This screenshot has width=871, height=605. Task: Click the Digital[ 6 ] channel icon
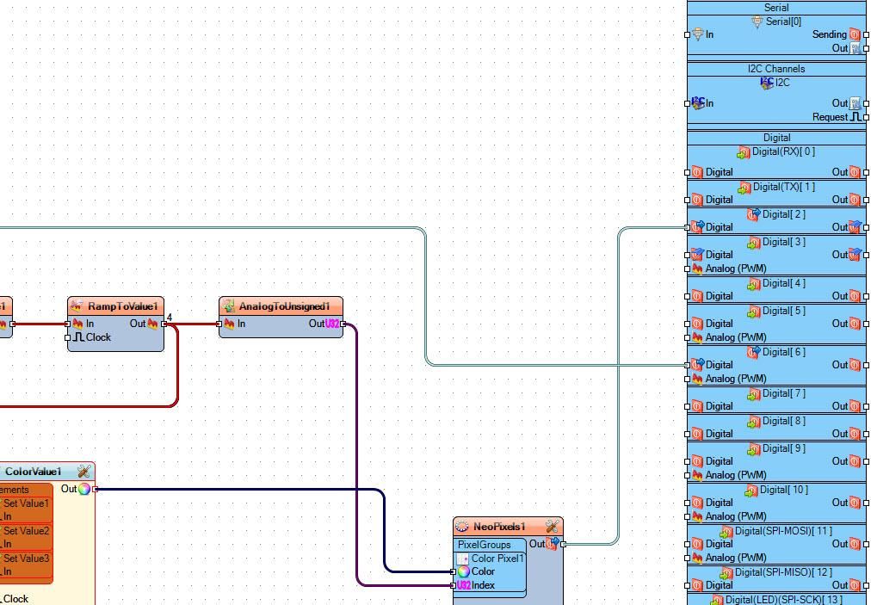pos(754,352)
